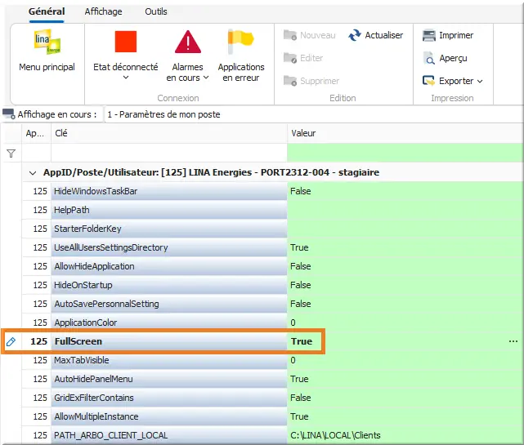
Task: Click the Alarmes en cours warning triangle
Action: (x=188, y=42)
